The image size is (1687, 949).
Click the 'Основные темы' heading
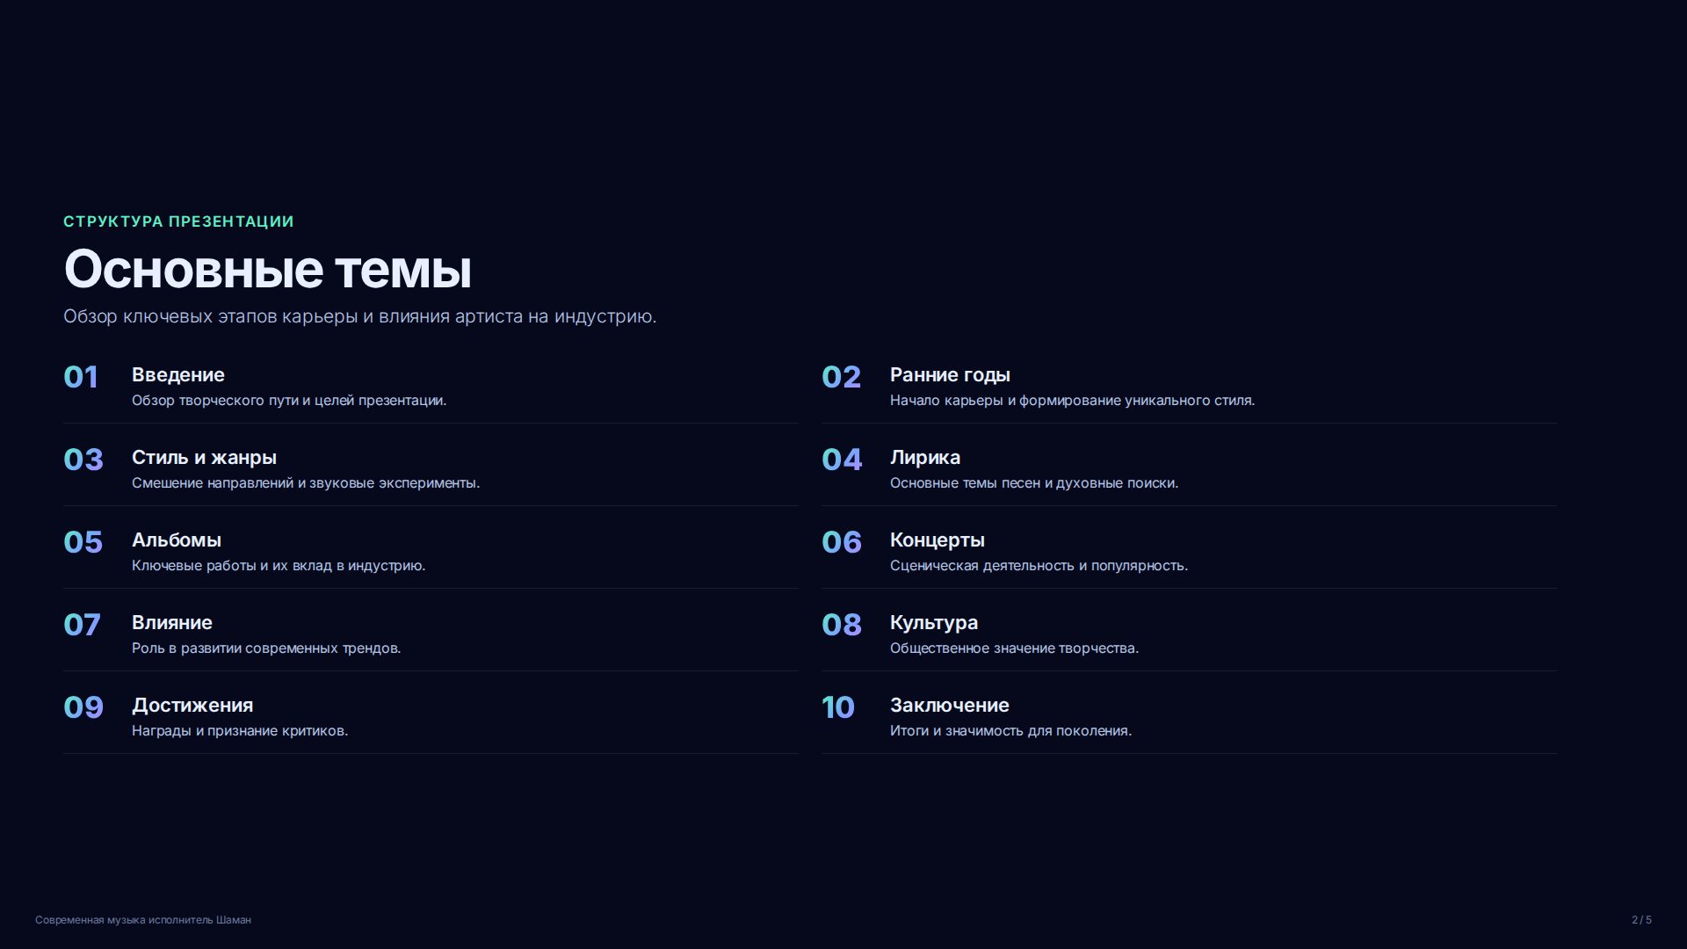coord(268,269)
